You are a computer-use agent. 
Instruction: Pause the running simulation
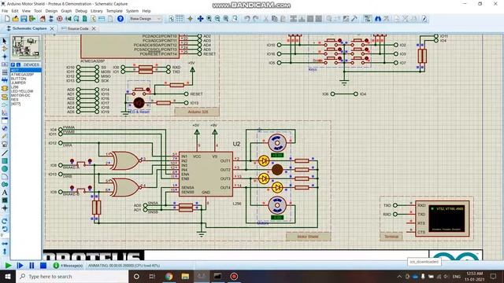[31, 266]
